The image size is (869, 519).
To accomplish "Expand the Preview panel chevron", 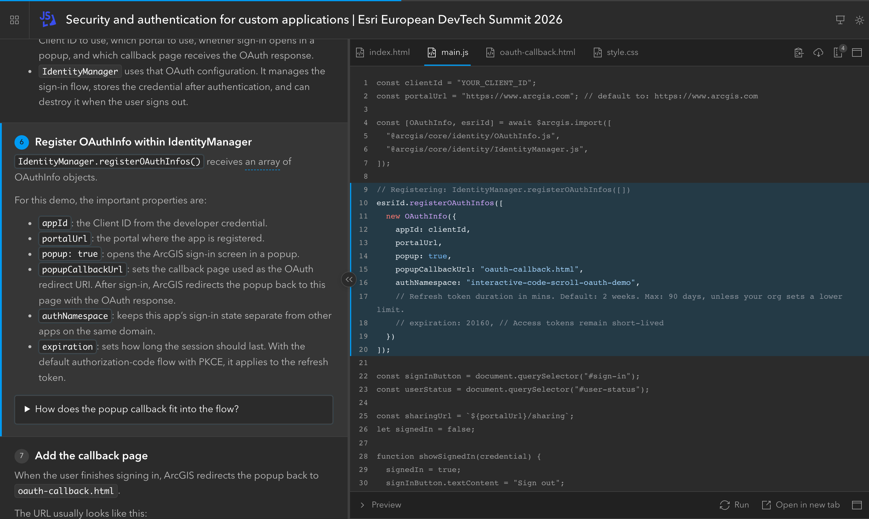I will tap(362, 505).
